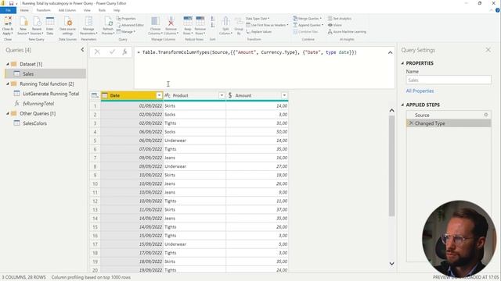This screenshot has height=281, width=501.
Task: Open the Data Type: Date dropdown
Action: tap(258, 19)
